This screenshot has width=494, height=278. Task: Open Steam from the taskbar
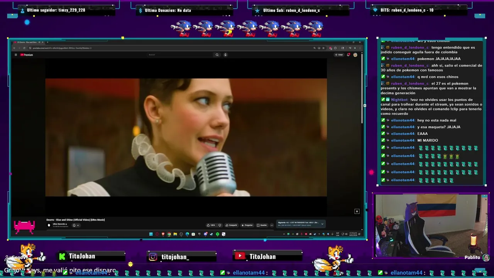tap(211, 234)
